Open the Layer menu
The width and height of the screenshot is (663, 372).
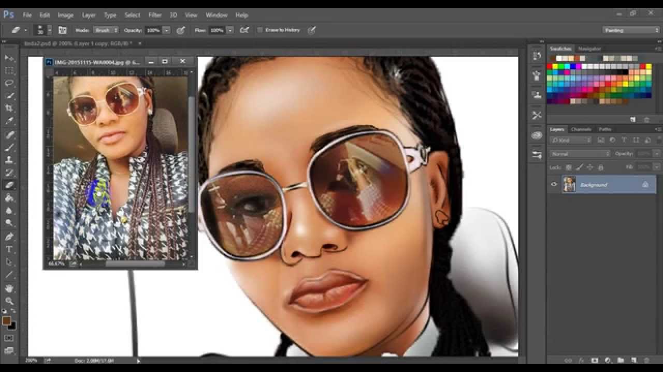(x=89, y=15)
